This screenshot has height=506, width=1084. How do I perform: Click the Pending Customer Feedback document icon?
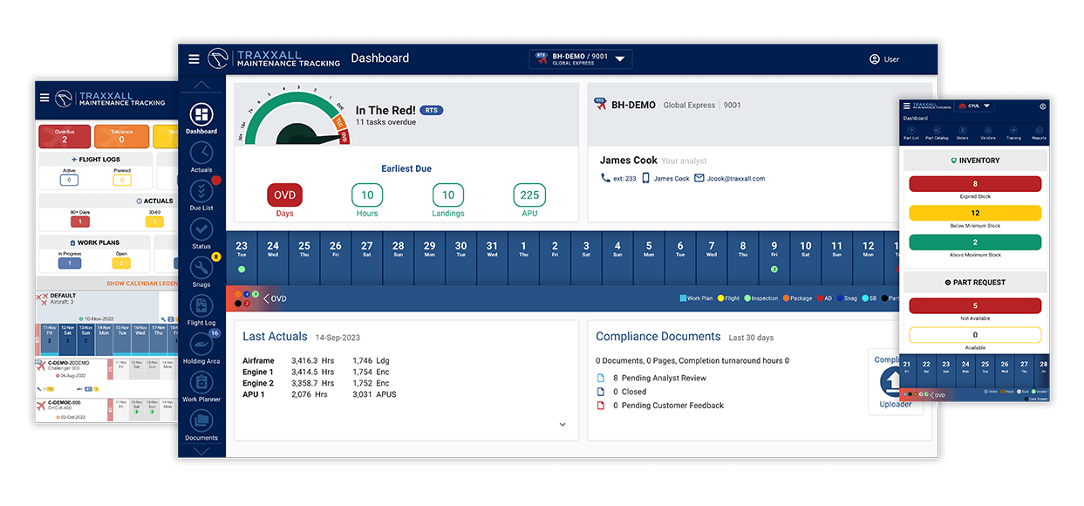click(x=600, y=406)
